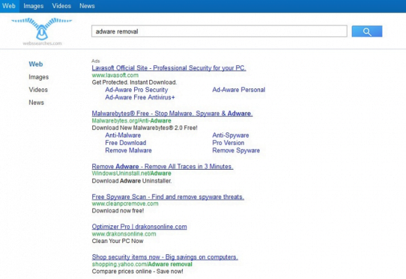406x279 pixels.
Task: Open Free Spyware Scan result link
Action: [168, 197]
